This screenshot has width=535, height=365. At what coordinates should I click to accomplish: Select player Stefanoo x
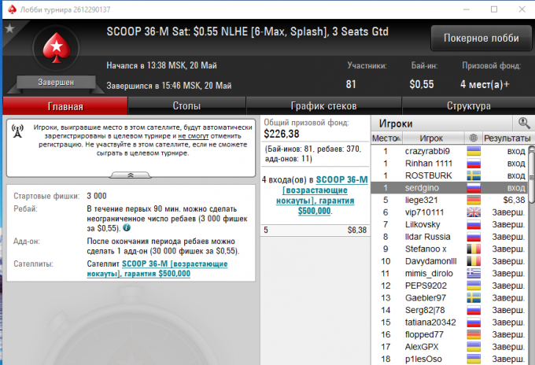pos(449,249)
